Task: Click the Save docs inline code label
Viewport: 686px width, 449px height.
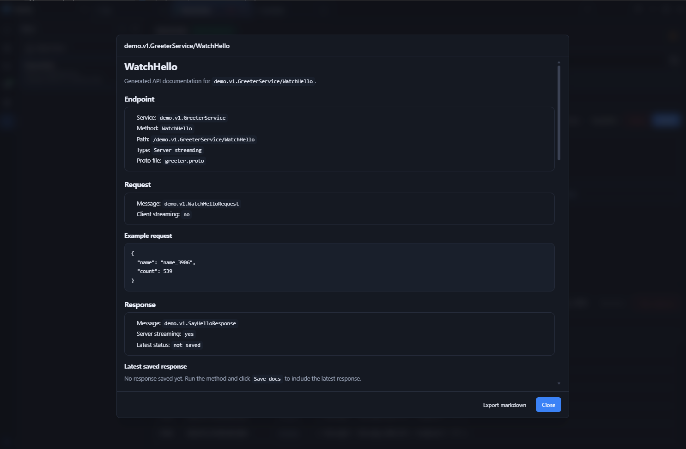Action: [x=267, y=379]
